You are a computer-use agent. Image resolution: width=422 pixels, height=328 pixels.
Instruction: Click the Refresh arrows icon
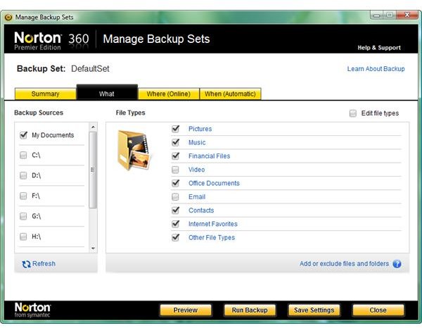pyautogui.click(x=26, y=264)
